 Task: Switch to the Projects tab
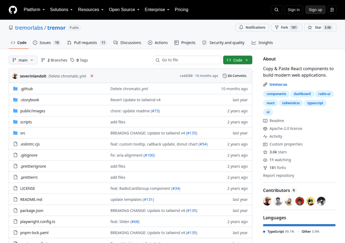(x=185, y=43)
